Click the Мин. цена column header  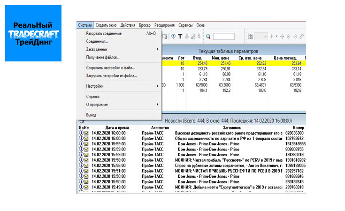pyautogui.click(x=221, y=58)
